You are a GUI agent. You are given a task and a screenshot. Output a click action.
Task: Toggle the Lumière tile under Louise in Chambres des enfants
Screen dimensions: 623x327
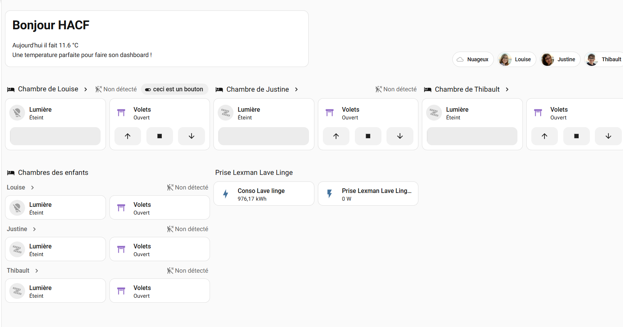pos(55,208)
